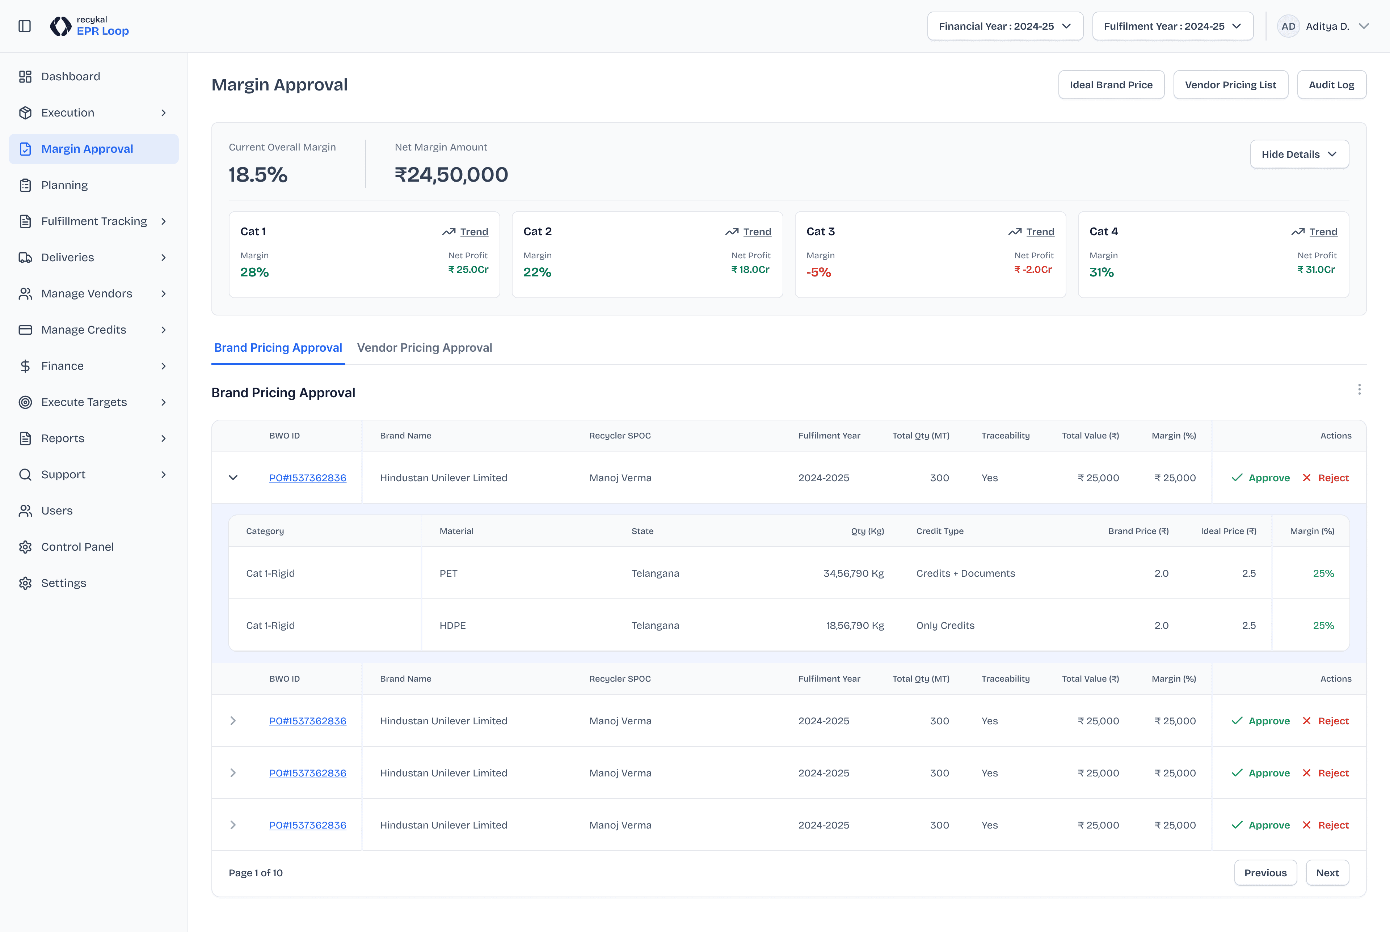Click the Execute Targets bullseye icon
This screenshot has height=932, width=1390.
[25, 402]
